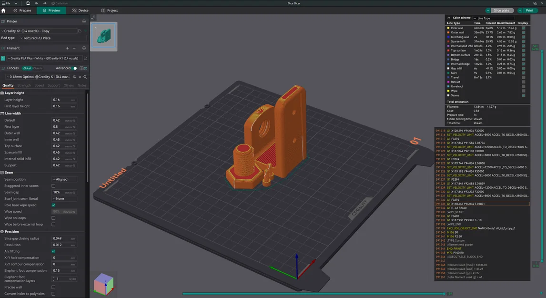Click filament 1 color swatch
The height and width of the screenshot is (298, 546).
(3, 58)
